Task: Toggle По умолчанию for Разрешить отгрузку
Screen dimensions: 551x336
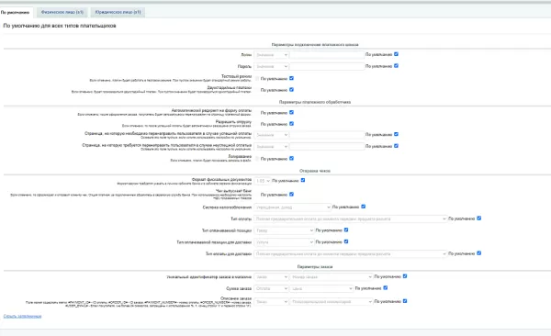Action: pos(291,124)
